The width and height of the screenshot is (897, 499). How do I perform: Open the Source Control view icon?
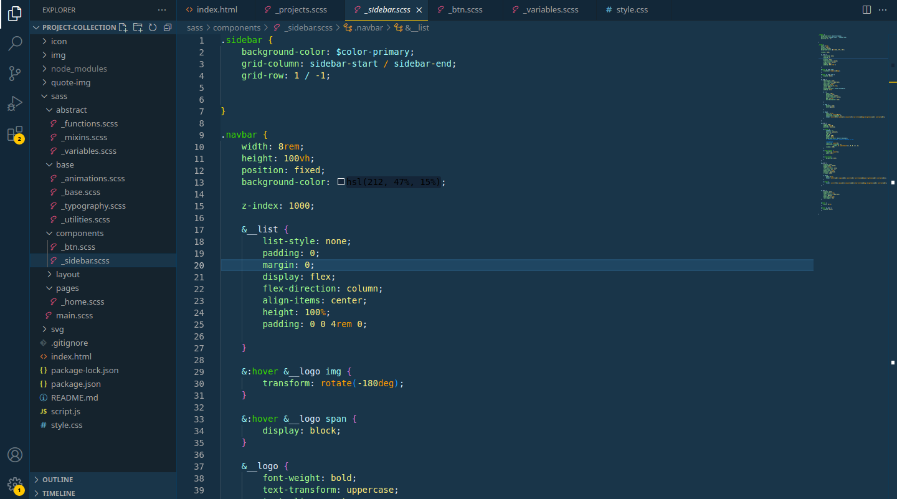15,74
